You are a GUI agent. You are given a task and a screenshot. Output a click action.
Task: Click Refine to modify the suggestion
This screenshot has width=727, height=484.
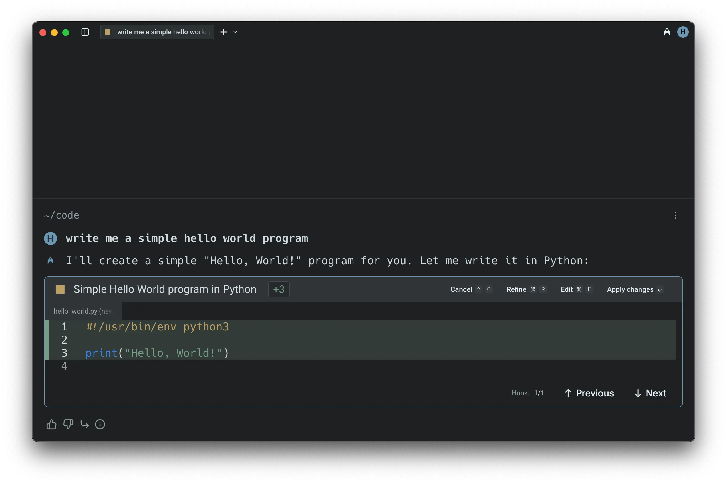[x=517, y=289]
